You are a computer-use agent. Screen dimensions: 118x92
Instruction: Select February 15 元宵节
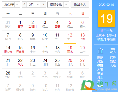pos(20,49)
